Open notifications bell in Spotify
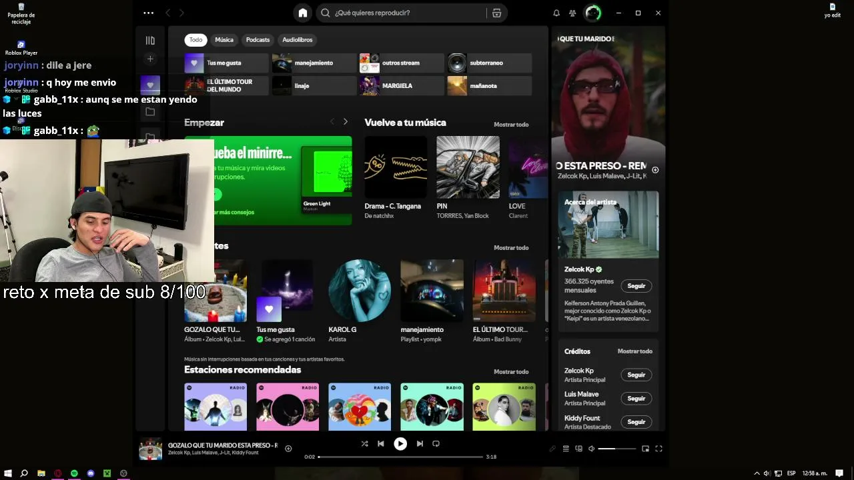Image resolution: width=854 pixels, height=480 pixels. point(556,13)
